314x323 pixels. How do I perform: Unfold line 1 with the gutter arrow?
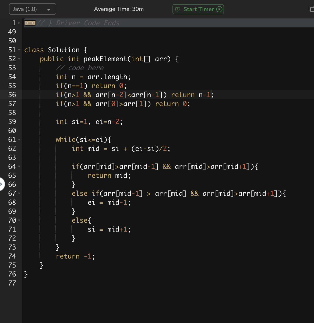tap(19, 23)
